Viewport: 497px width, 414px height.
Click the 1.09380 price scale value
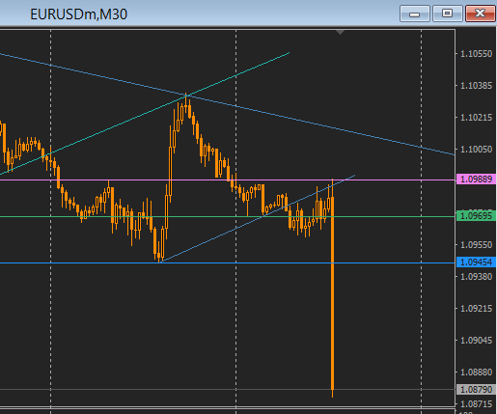click(x=477, y=277)
